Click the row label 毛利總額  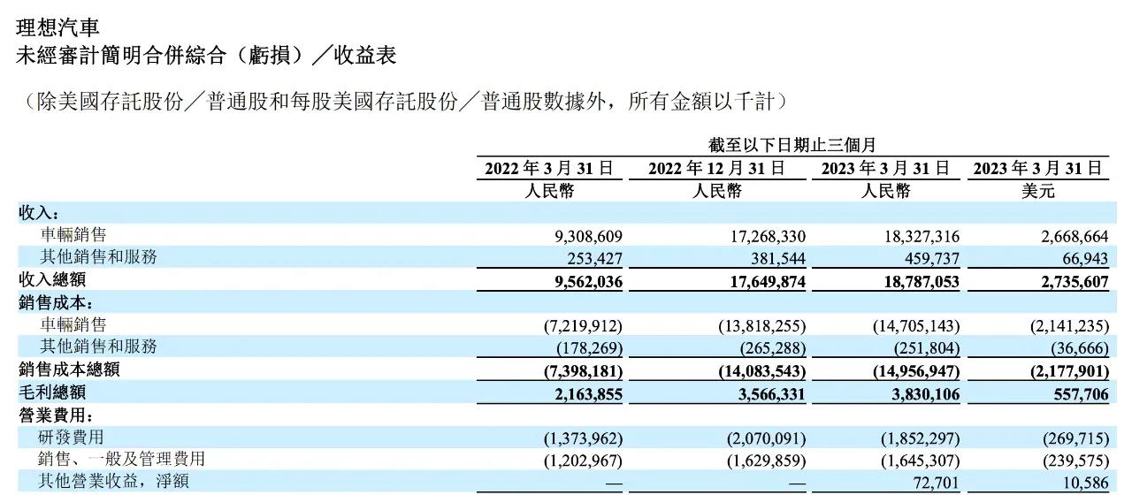coord(52,392)
